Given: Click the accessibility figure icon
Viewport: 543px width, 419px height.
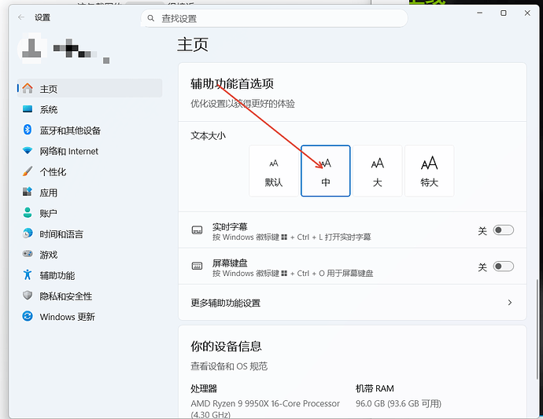Looking at the screenshot, I should tap(28, 274).
